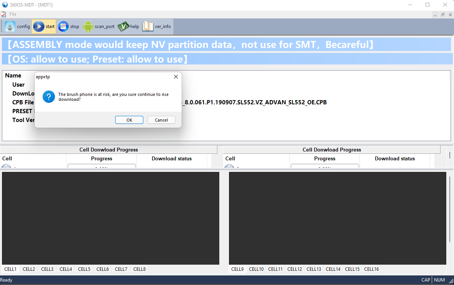Viewport: 454px width, 285px height.
Task: Open the File menu
Action: pyautogui.click(x=13, y=14)
